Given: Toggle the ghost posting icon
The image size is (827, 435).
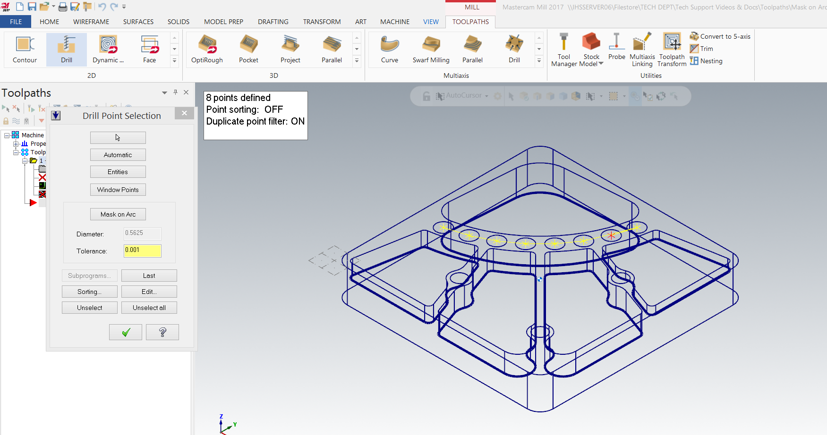Looking at the screenshot, I should coord(26,121).
